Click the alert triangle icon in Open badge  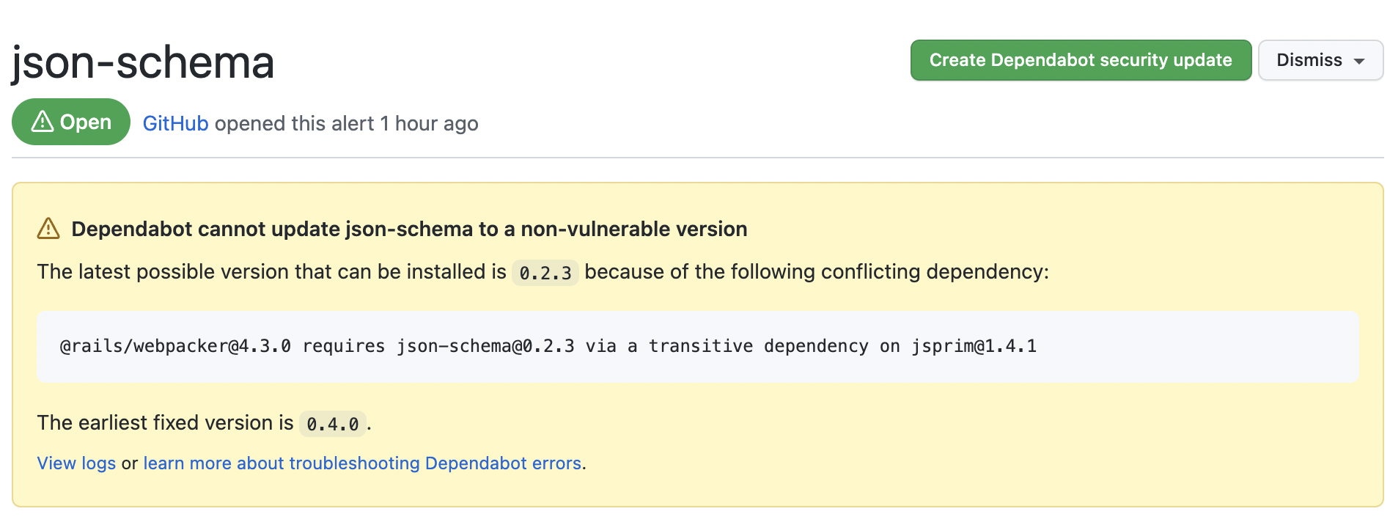click(x=43, y=122)
